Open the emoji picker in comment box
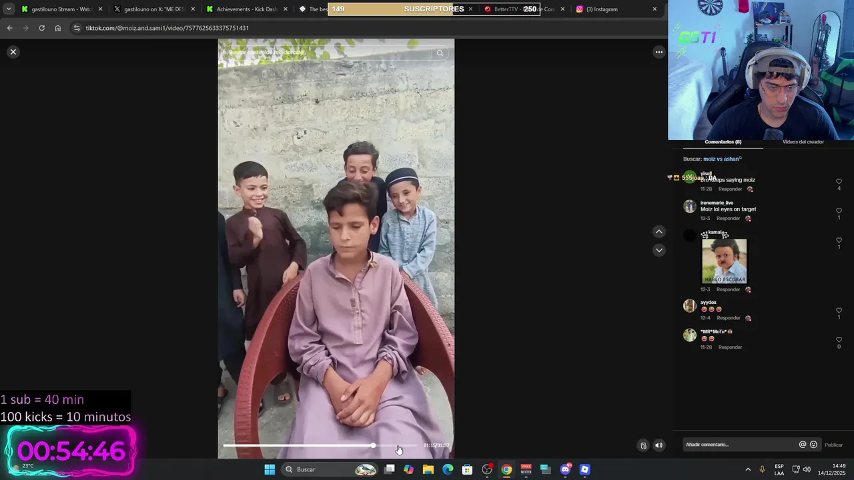This screenshot has width=854, height=480. [x=813, y=445]
